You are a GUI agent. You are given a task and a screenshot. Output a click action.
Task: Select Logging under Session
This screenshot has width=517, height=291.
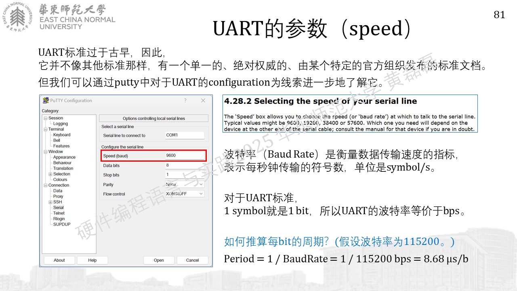click(61, 124)
